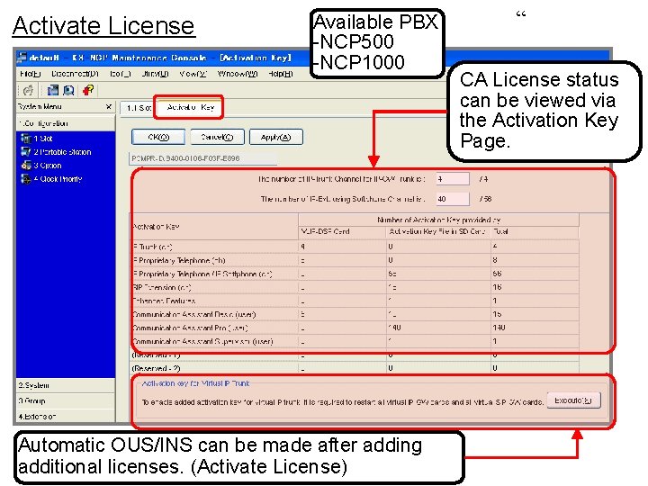Click Communication Assistant Basic (user) row label

pos(193,314)
